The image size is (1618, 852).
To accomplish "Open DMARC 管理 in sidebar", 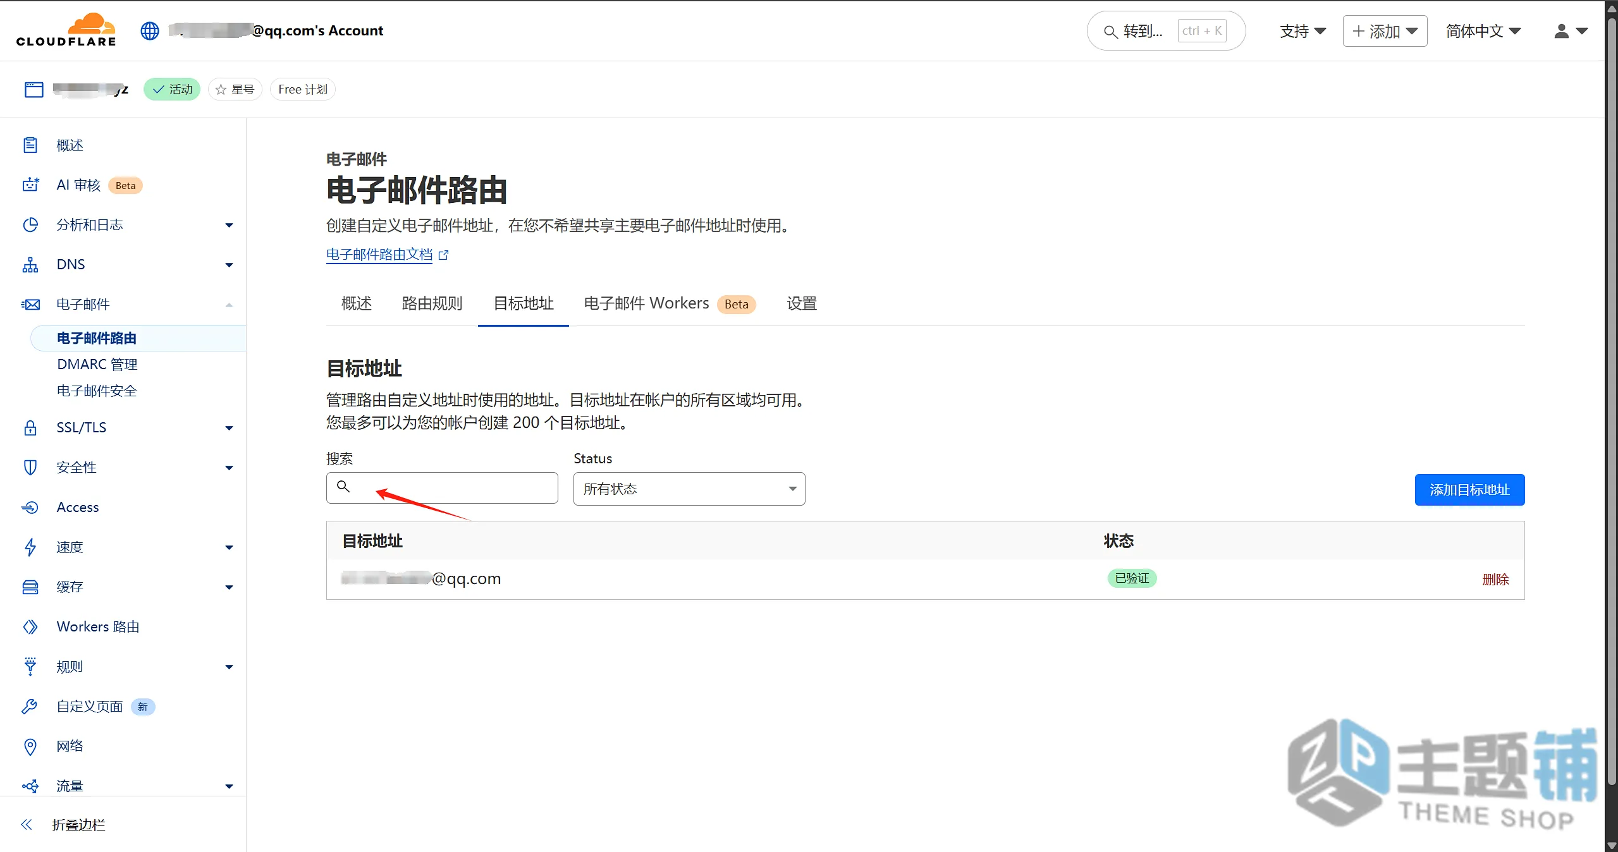I will click(x=97, y=365).
